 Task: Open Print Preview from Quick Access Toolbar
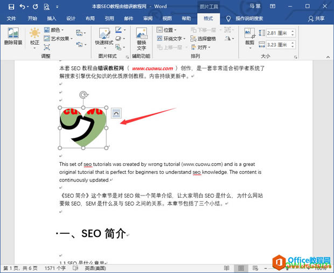point(46,7)
